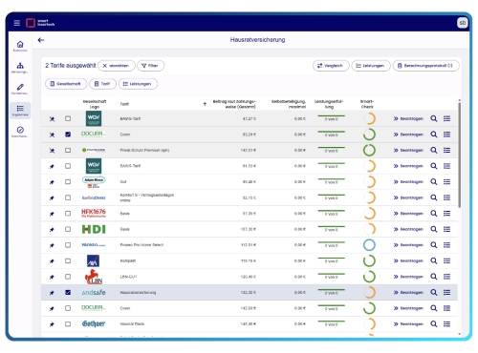This screenshot has height=353, width=478.
Task: Open list details icon for Adam Riese row
Action: coord(446,181)
